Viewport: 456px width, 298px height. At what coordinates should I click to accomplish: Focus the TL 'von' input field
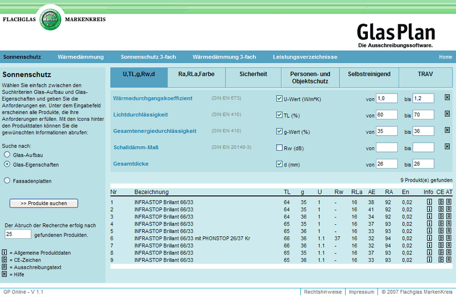click(387, 114)
